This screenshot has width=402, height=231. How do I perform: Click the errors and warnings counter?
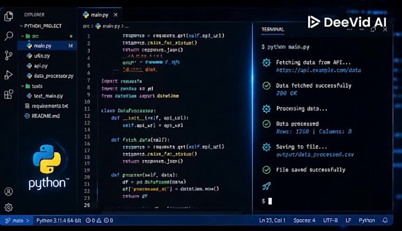pyautogui.click(x=99, y=220)
